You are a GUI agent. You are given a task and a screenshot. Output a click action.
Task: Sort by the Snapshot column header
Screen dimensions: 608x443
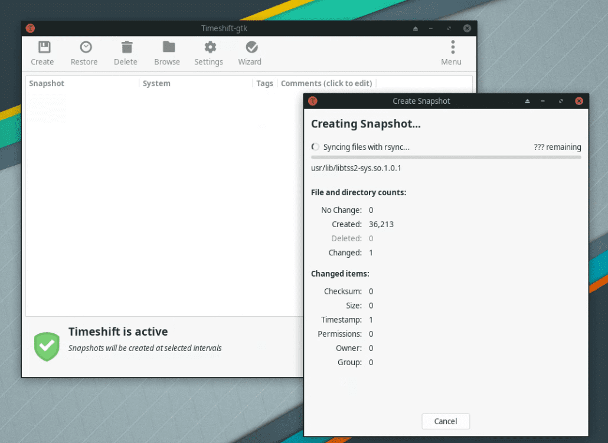[47, 83]
